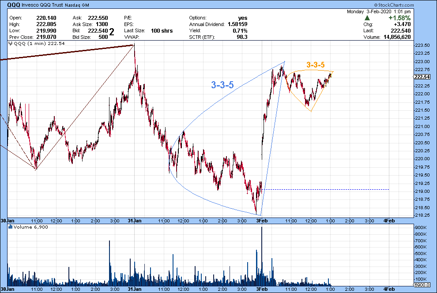Click the 4Feb date label below price chart
This screenshot has width=437, height=293.
click(389, 221)
